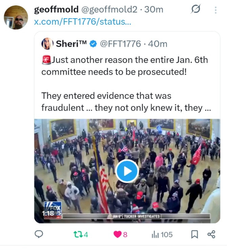
Task: Open the @FFT1776 handle
Action: click(x=120, y=44)
